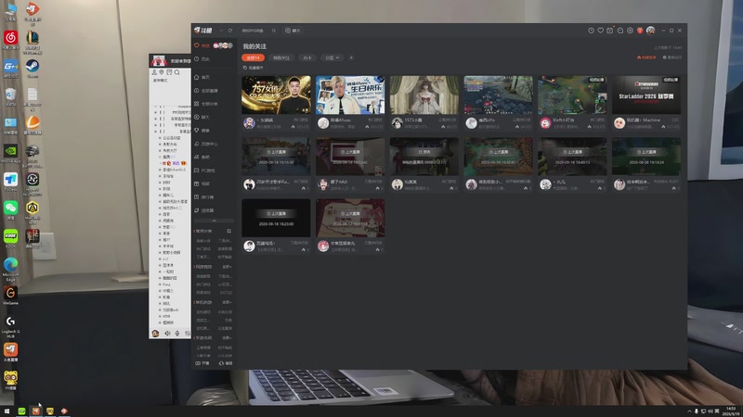Open the red gift box icon
743x417 pixels.
(x=640, y=31)
